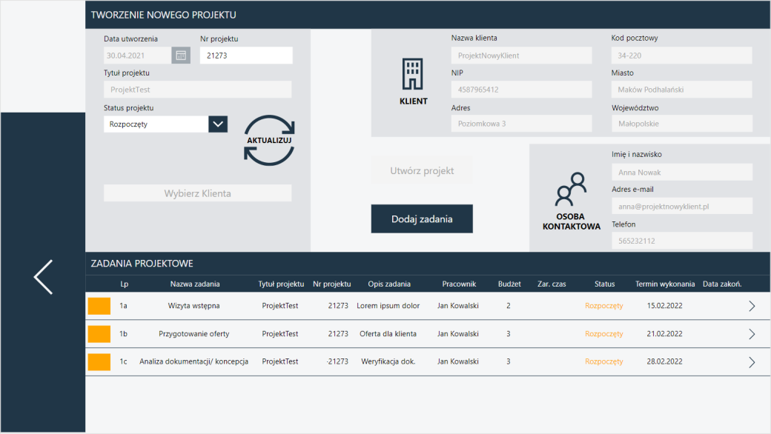Image resolution: width=771 pixels, height=434 pixels.
Task: Select orange status swatch for task 1a
Action: (x=99, y=306)
